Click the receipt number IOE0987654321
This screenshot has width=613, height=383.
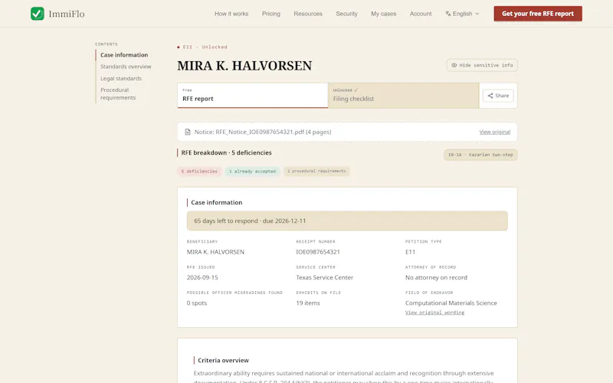pos(318,252)
